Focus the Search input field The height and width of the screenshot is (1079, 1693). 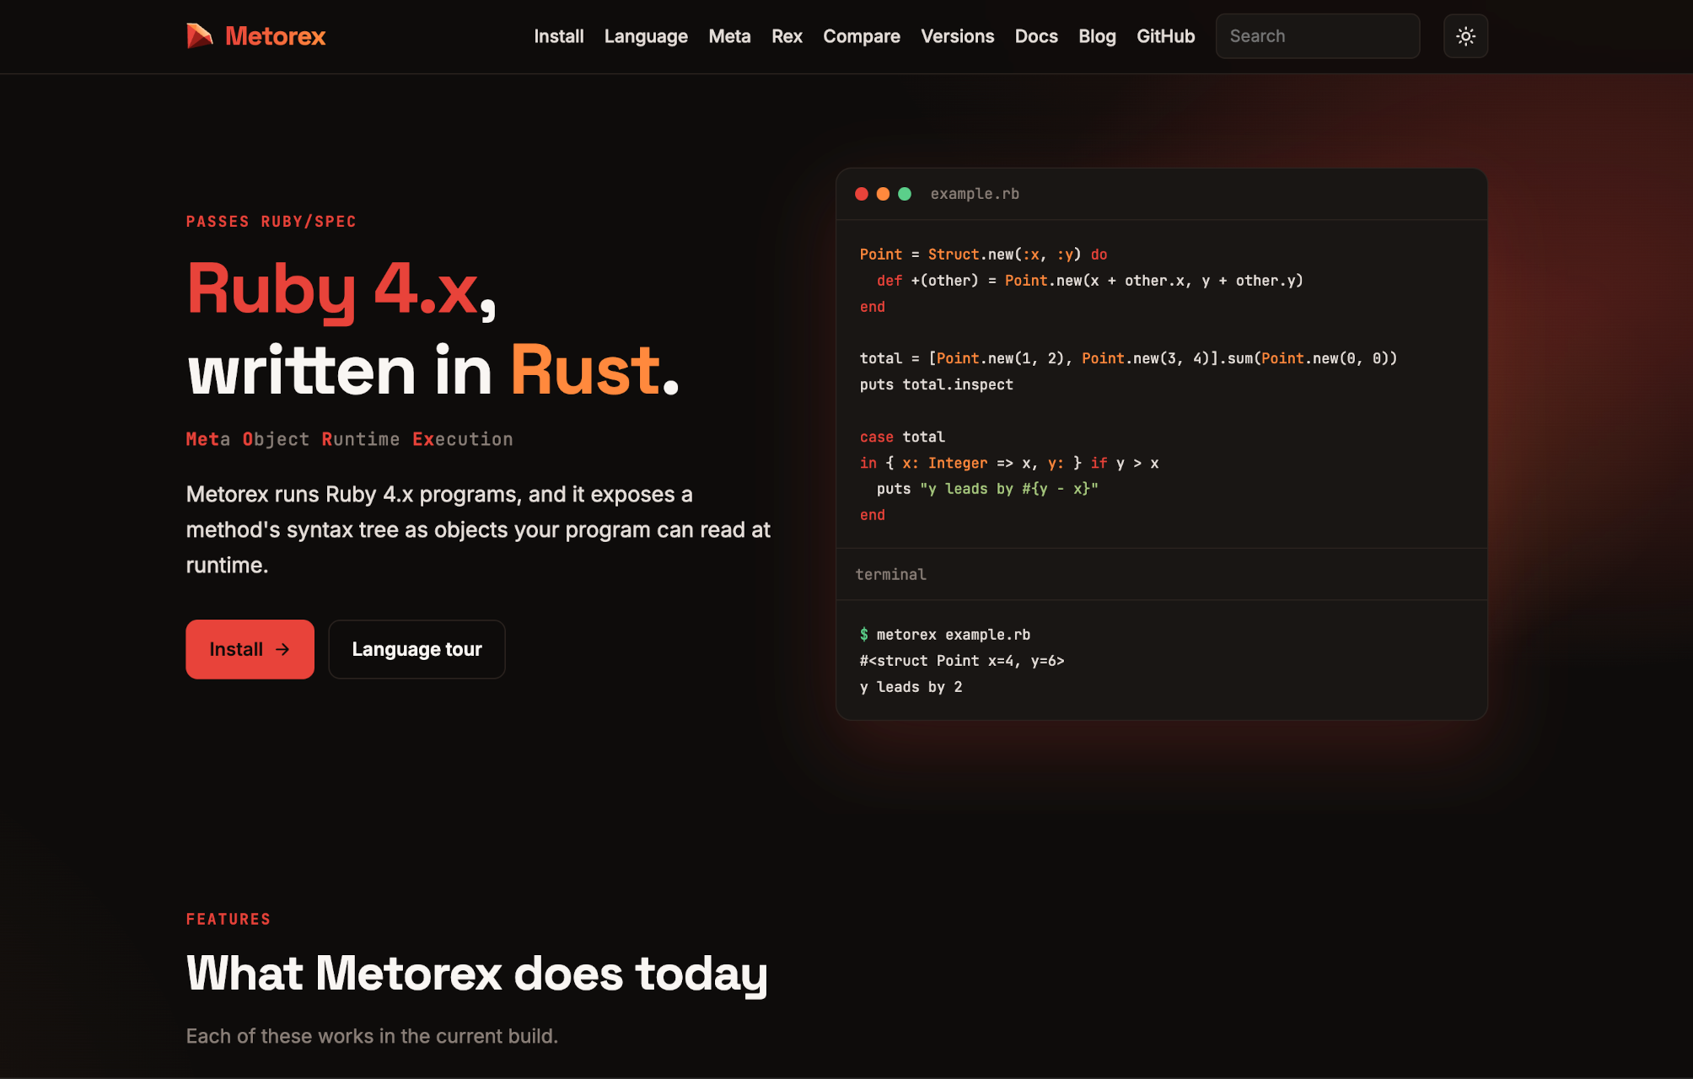1318,36
